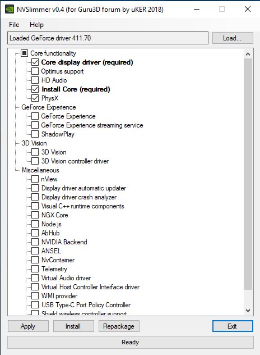Screen dimensions: 260x355
Task: Check USB Type-C Port Policy Controller
Action: tap(35, 305)
